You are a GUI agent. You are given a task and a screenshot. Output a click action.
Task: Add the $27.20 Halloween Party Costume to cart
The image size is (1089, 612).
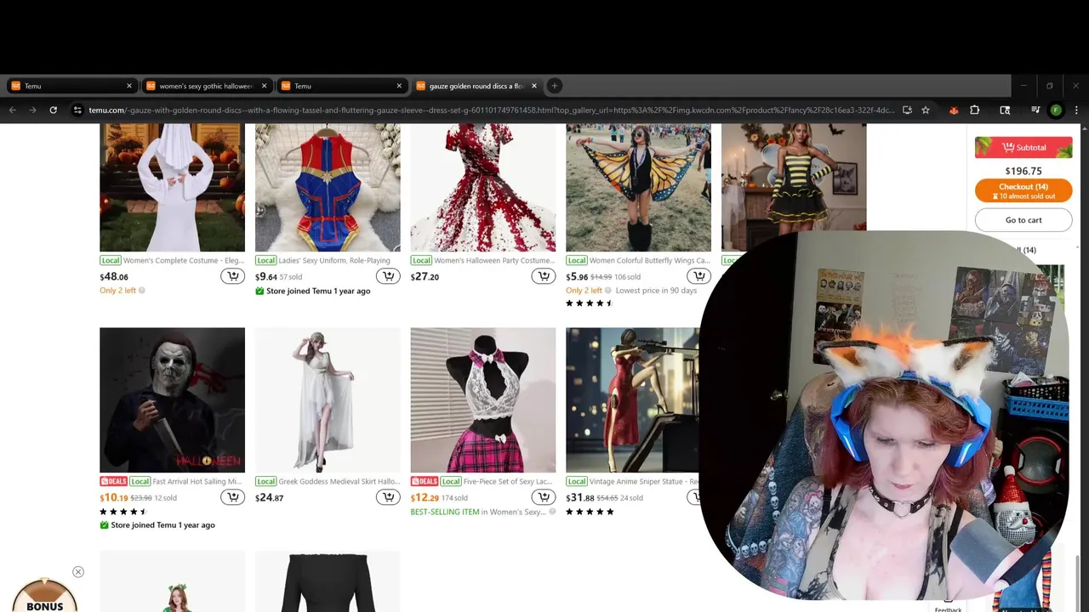[x=544, y=276]
